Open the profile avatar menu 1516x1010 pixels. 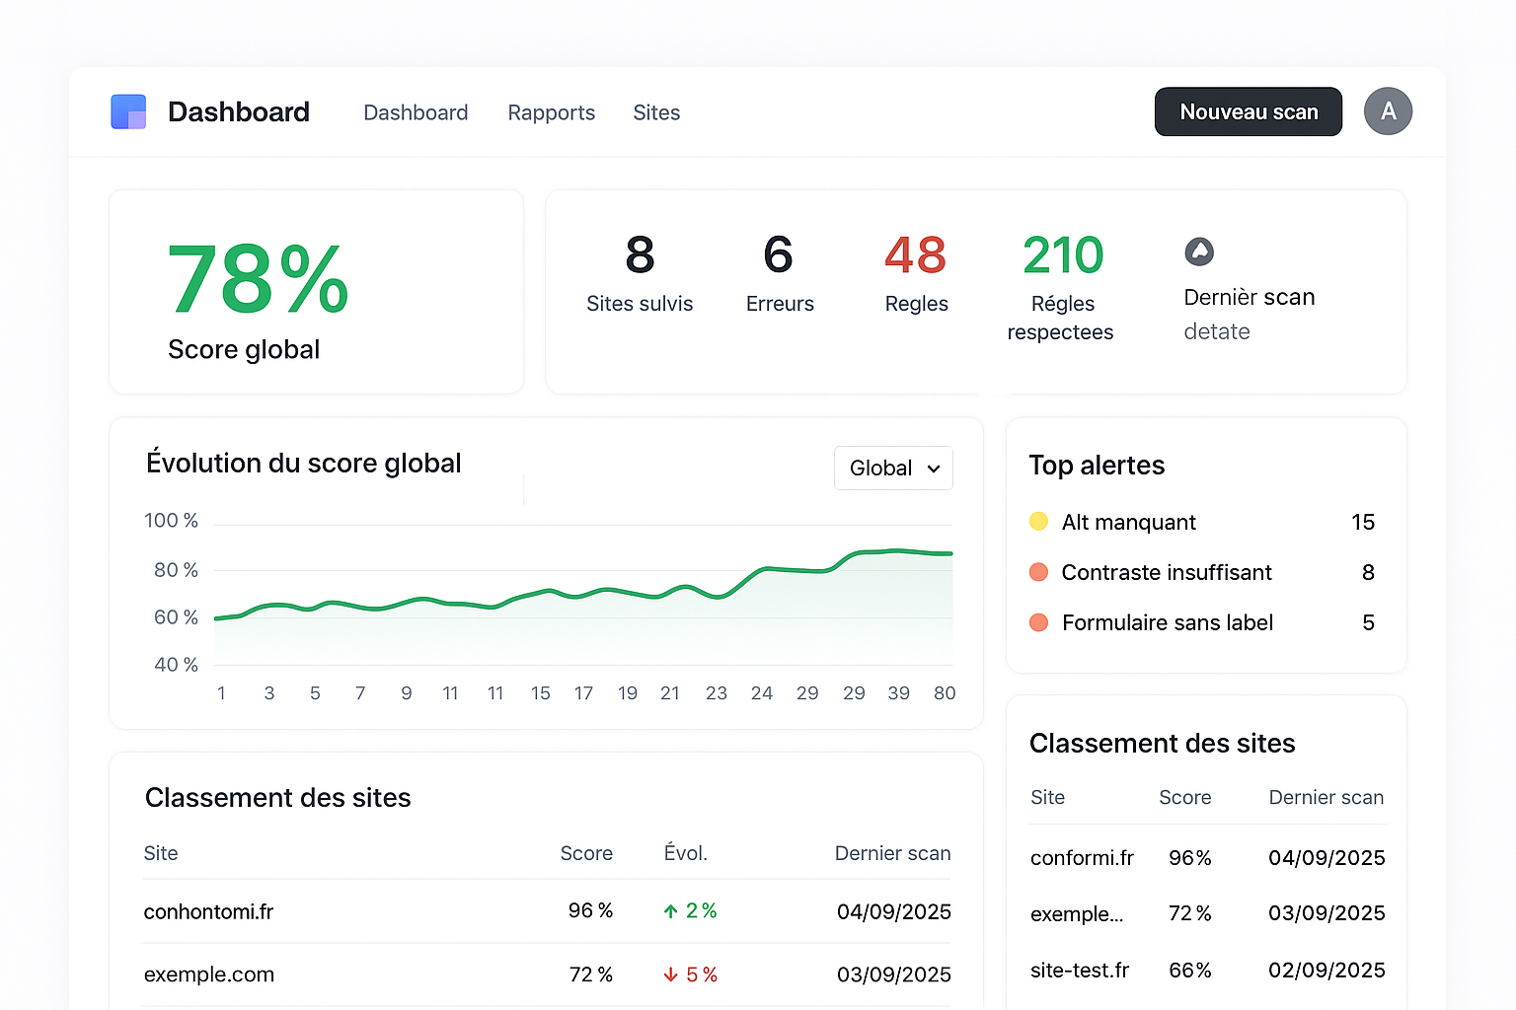pos(1388,111)
